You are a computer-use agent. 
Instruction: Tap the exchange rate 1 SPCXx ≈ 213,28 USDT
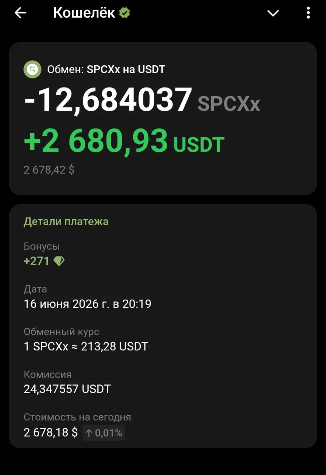click(86, 346)
